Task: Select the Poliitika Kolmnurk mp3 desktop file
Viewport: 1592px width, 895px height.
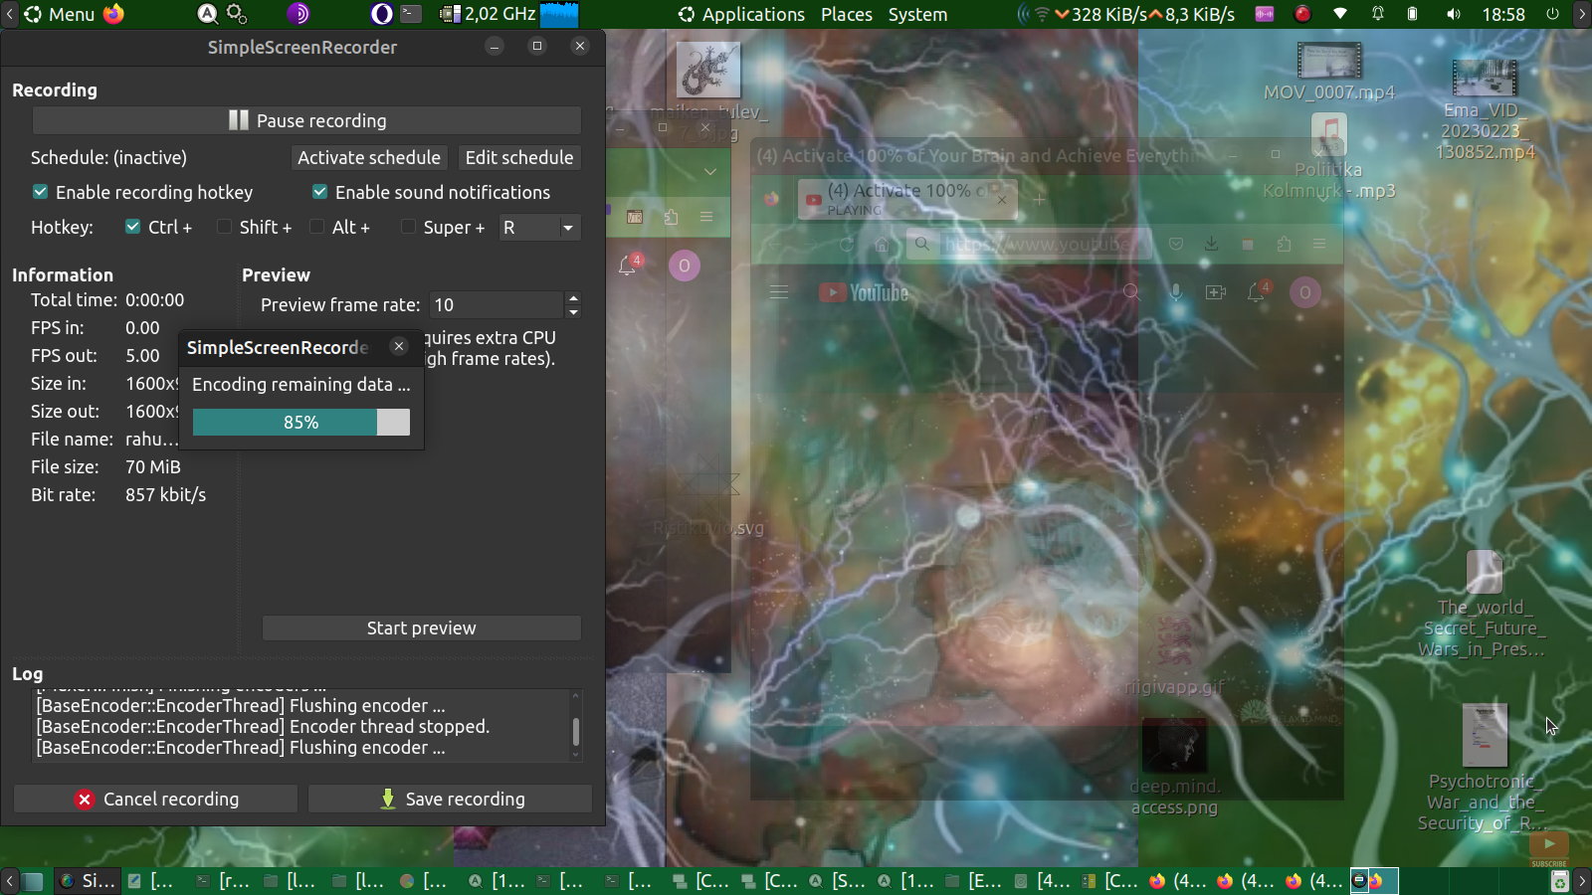Action: point(1329,156)
